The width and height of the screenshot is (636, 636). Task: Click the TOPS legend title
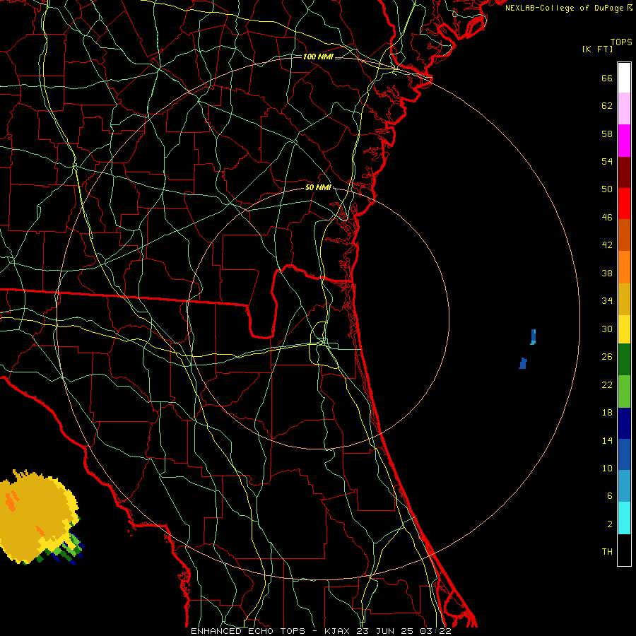(x=621, y=42)
